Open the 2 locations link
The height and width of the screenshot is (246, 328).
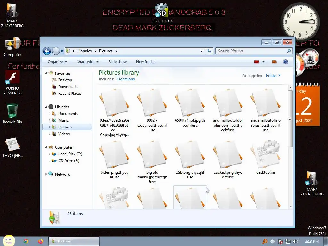click(125, 79)
